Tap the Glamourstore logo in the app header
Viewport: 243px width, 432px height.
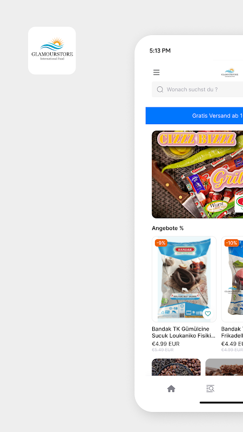click(x=230, y=72)
